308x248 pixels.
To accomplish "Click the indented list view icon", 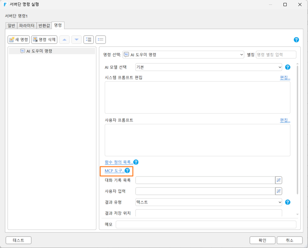I will pos(89,40).
